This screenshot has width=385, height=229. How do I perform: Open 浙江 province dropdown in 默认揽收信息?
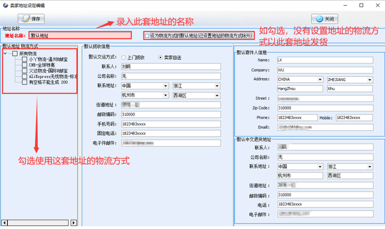217,86
